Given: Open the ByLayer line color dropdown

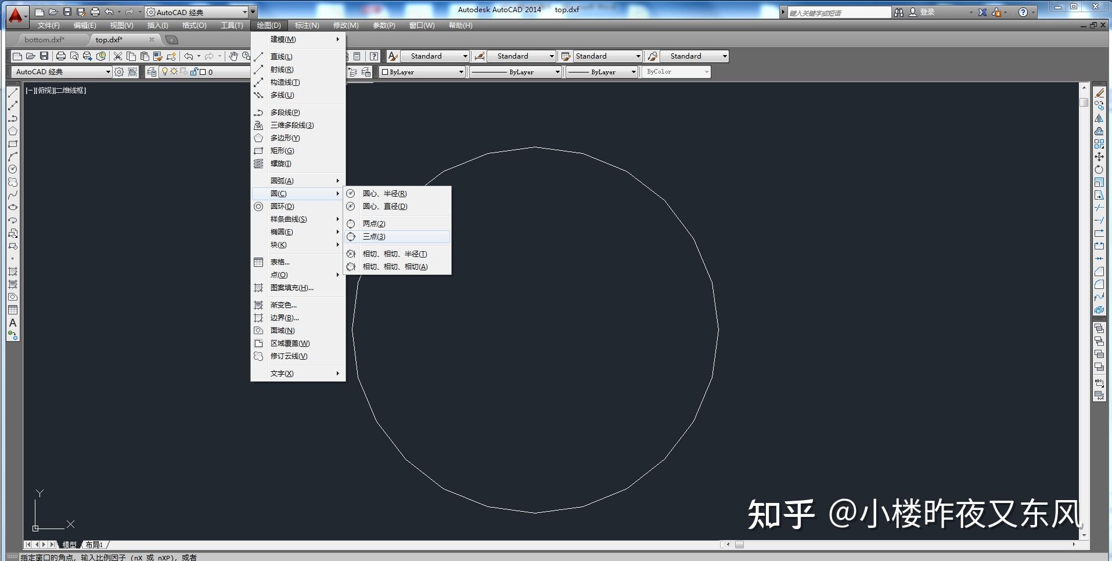Looking at the screenshot, I should point(462,71).
